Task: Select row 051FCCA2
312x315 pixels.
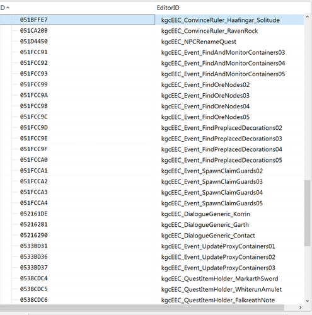Action: click(34, 181)
